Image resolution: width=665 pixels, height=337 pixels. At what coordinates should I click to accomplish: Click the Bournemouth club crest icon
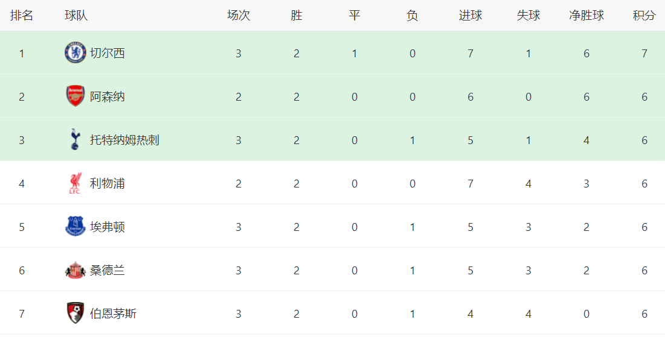tap(75, 313)
